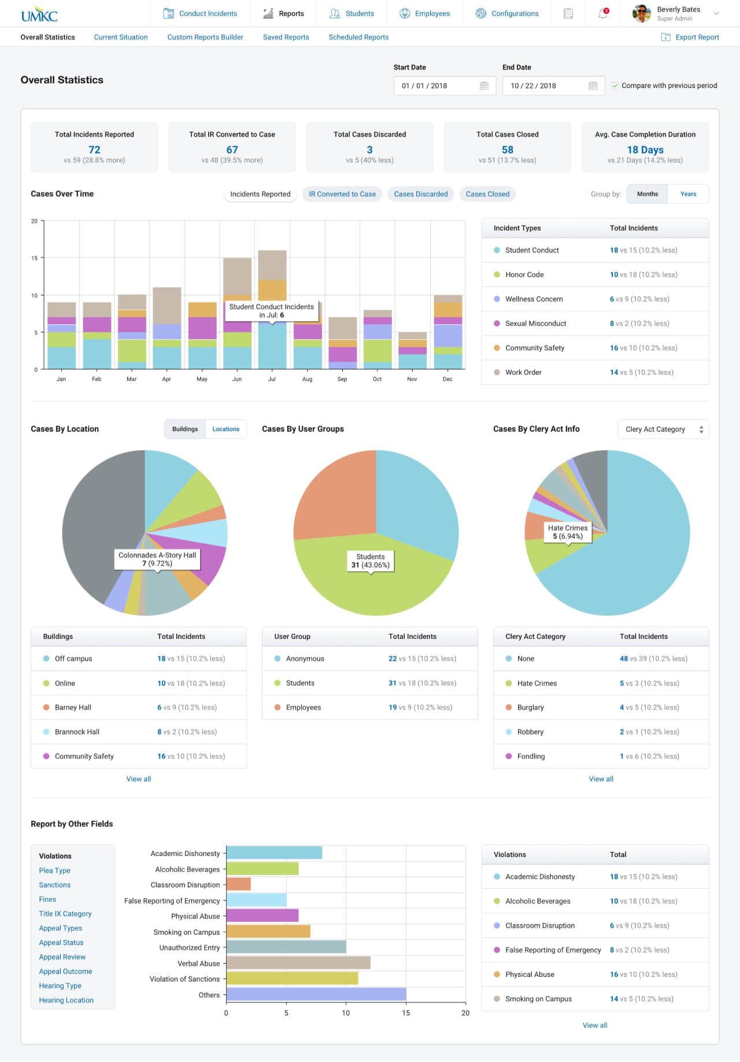Show cases by Buildings

click(x=185, y=429)
